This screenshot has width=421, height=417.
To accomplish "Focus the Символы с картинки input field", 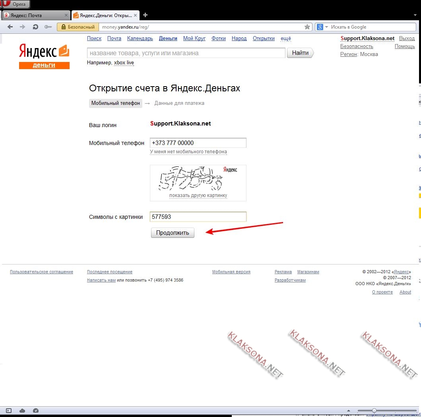I will point(198,217).
